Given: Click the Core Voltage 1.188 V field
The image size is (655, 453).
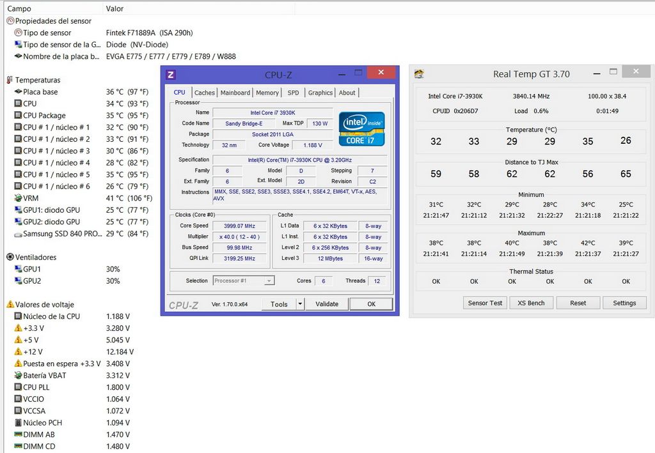Looking at the screenshot, I should [312, 145].
